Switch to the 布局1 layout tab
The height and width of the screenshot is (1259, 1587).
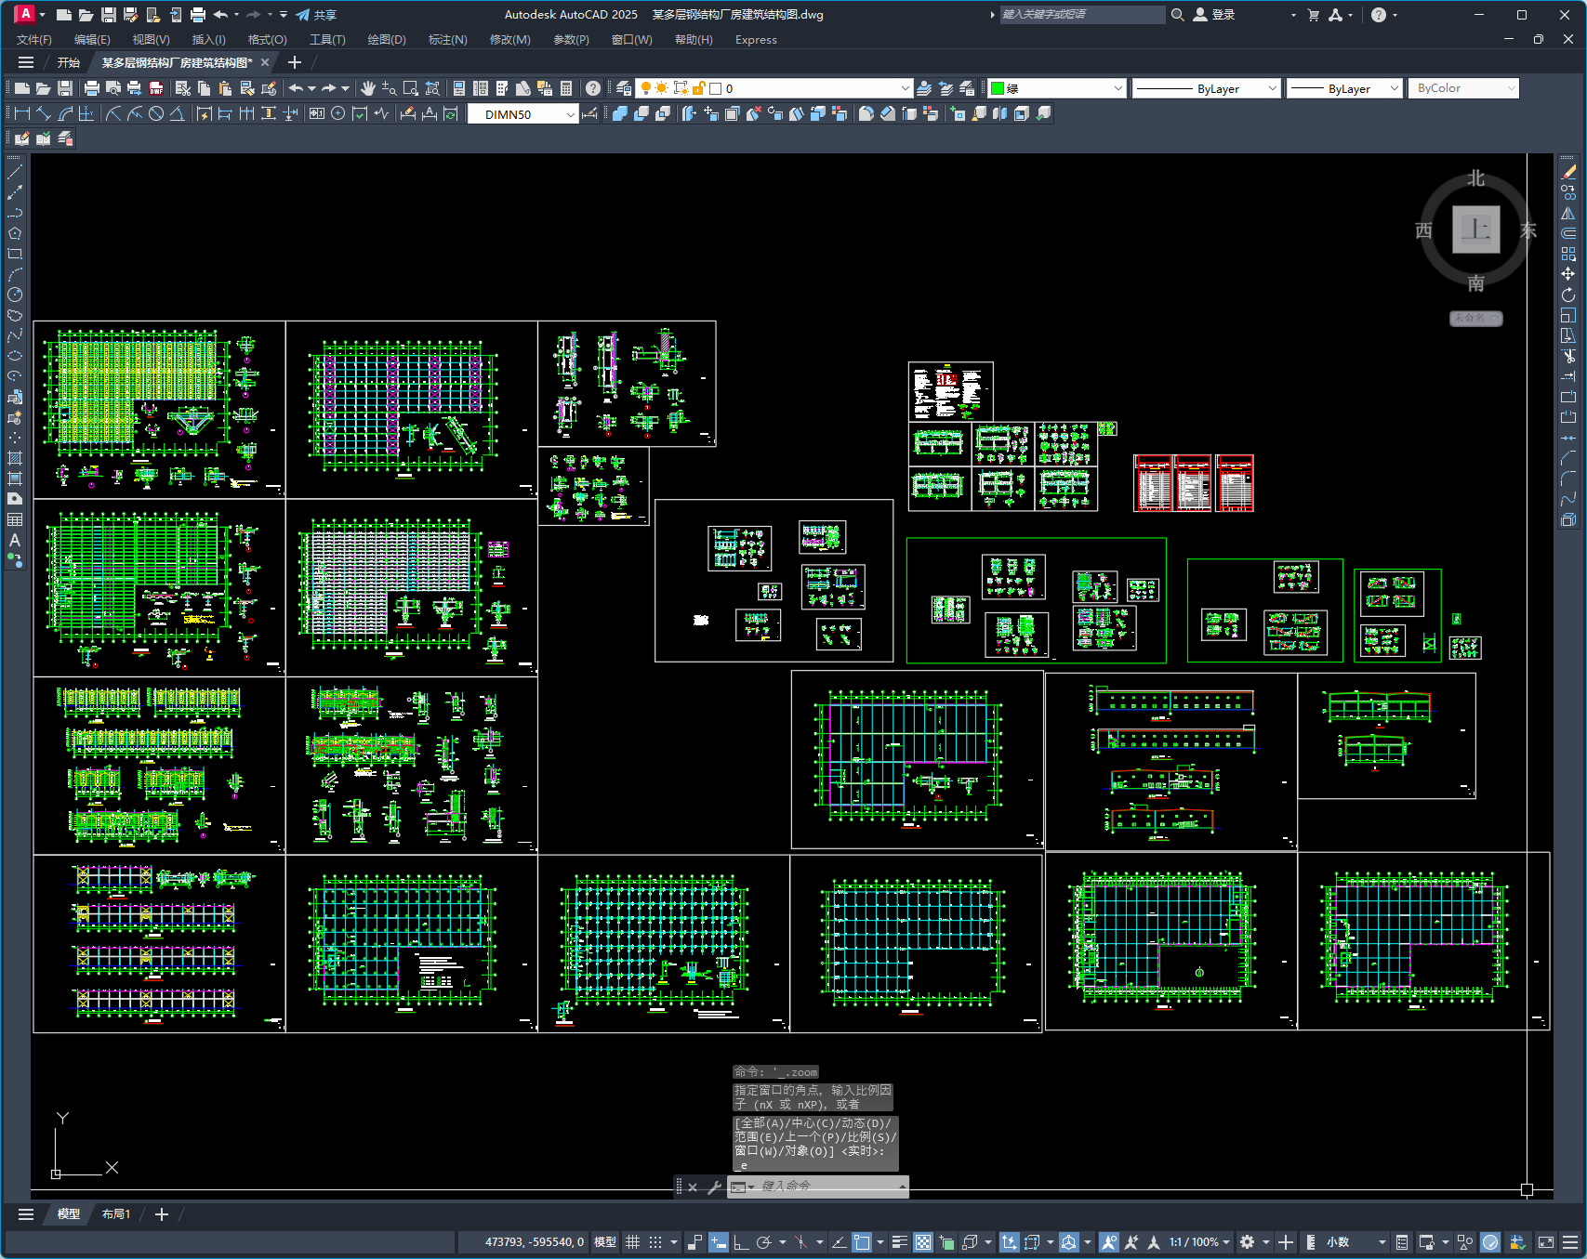coord(116,1214)
